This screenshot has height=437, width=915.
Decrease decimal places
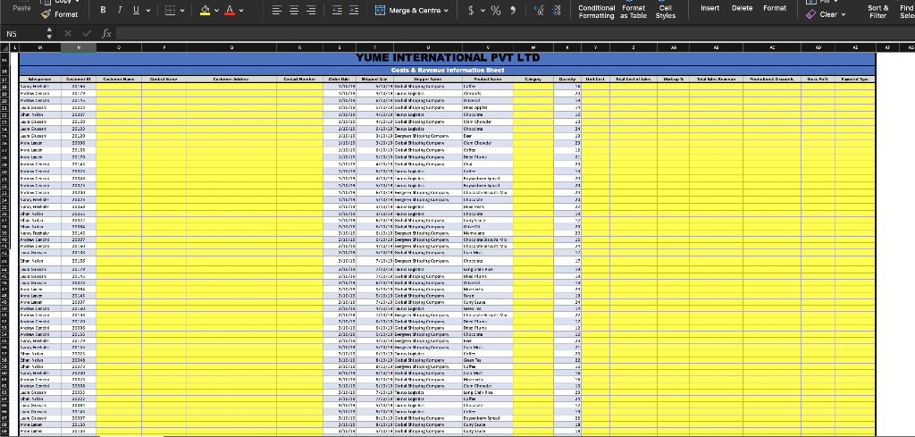pyautogui.click(x=556, y=10)
